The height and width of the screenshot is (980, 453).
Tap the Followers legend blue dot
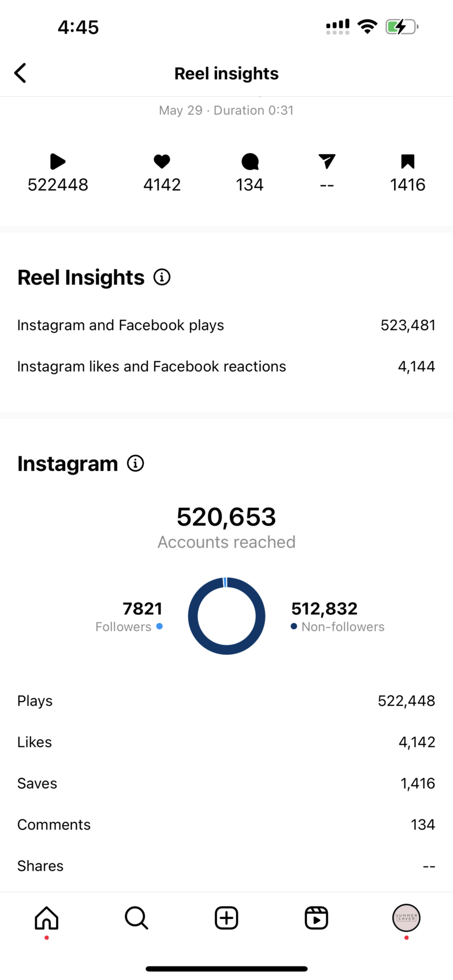[x=160, y=626]
